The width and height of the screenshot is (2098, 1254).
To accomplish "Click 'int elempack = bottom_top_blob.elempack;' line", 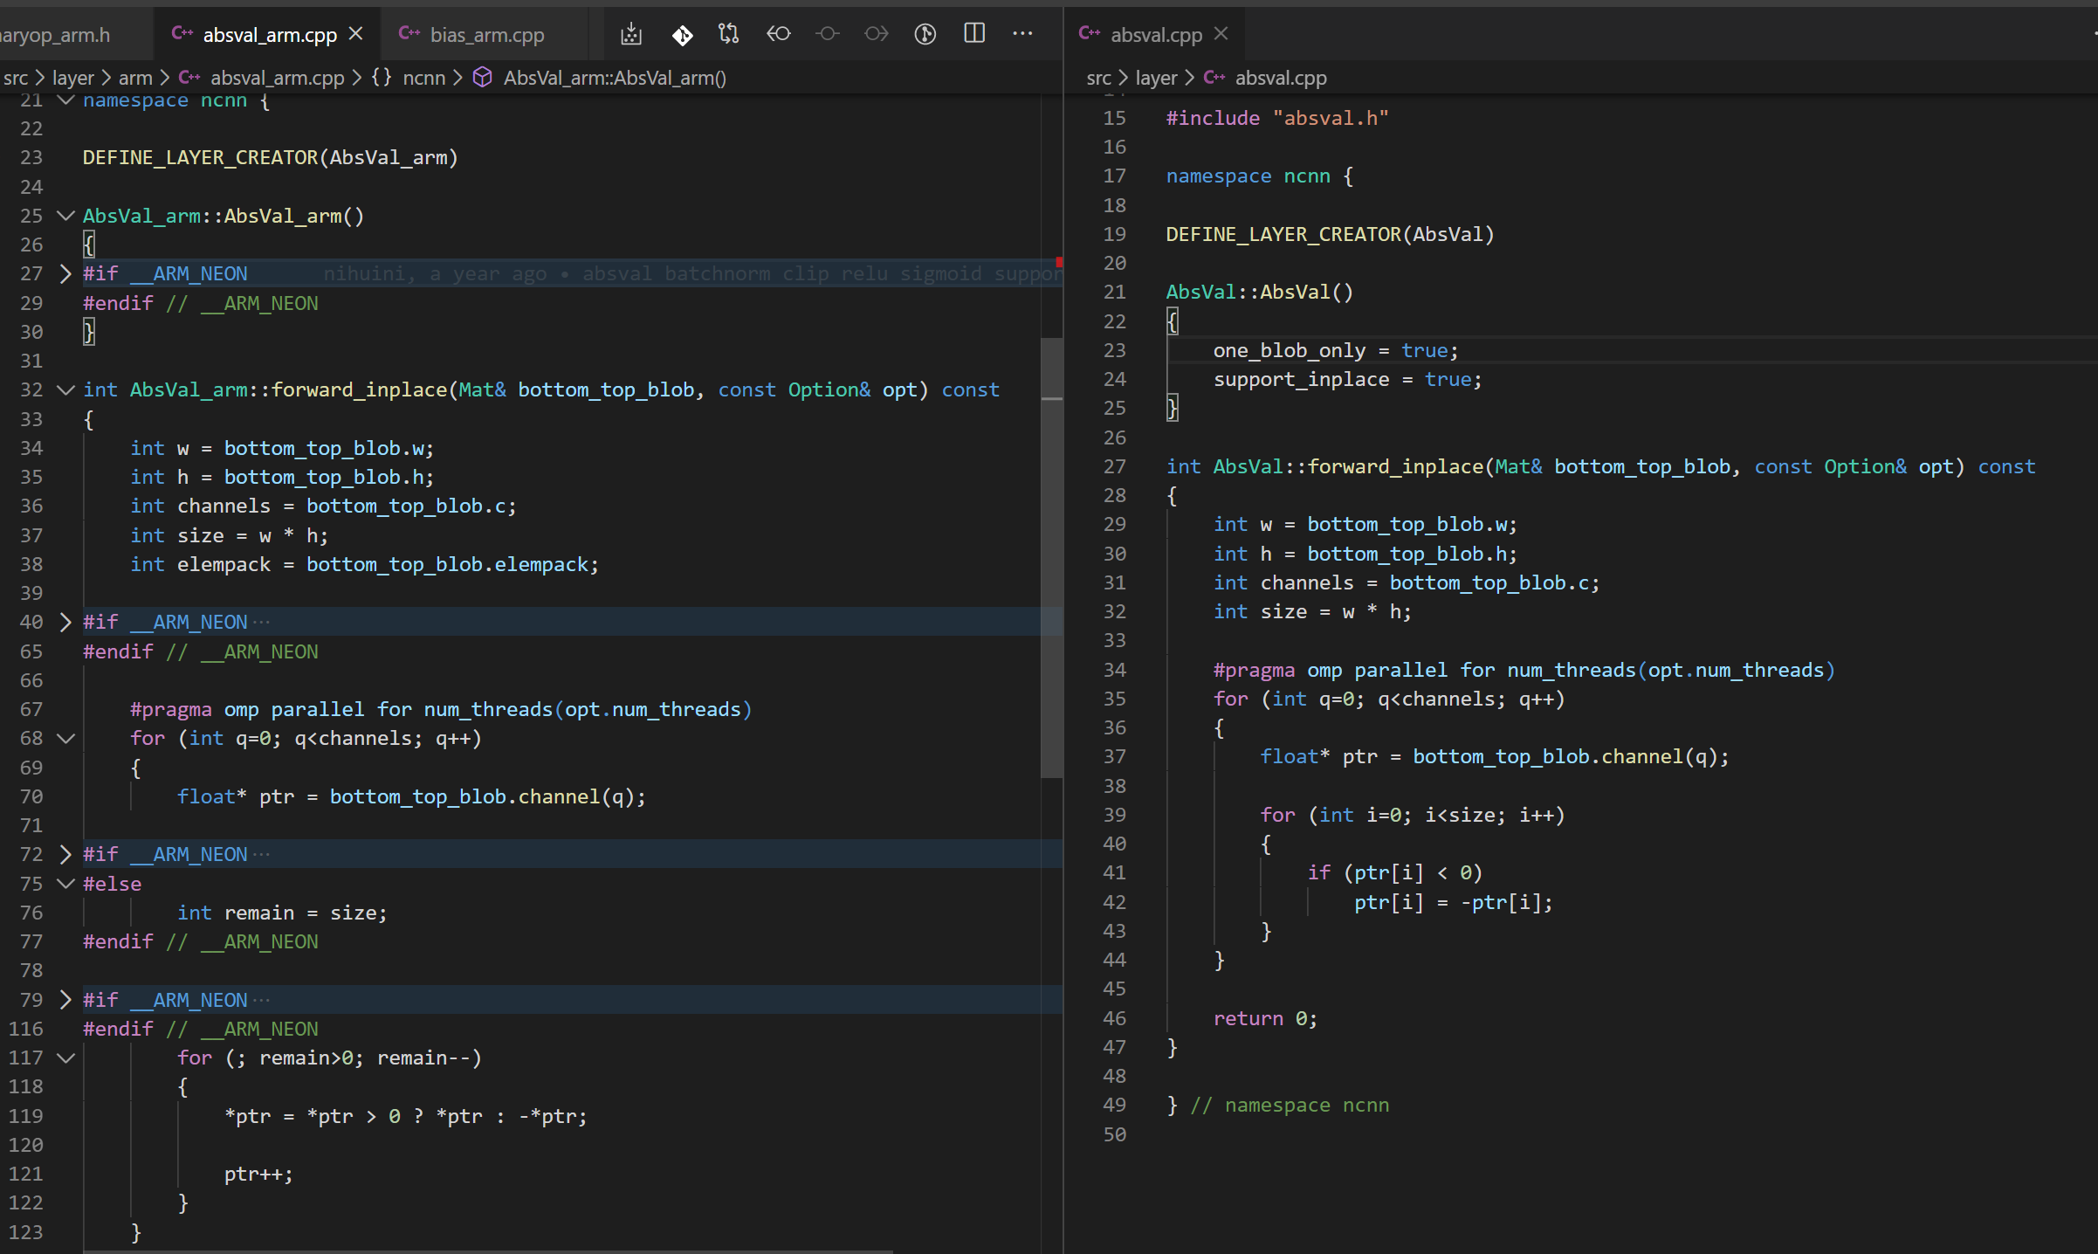I will [x=365, y=564].
